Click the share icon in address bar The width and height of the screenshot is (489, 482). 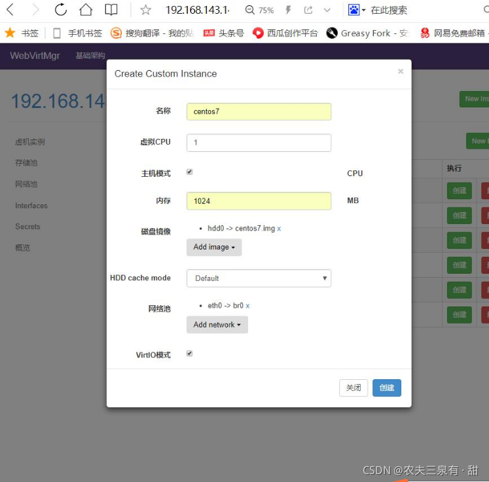308,10
